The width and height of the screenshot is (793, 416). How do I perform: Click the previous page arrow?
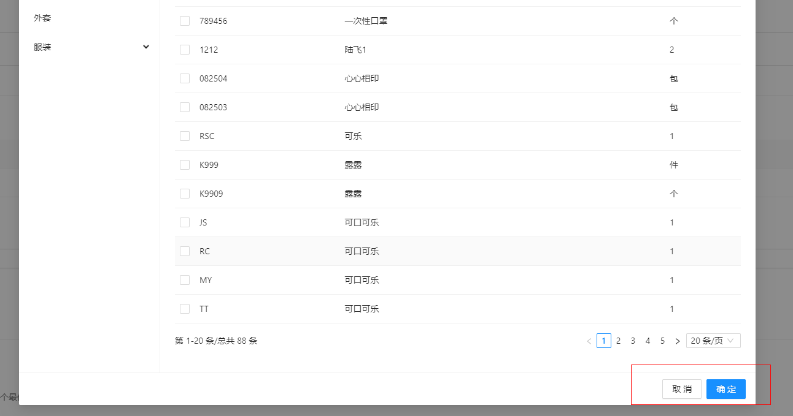click(x=589, y=341)
